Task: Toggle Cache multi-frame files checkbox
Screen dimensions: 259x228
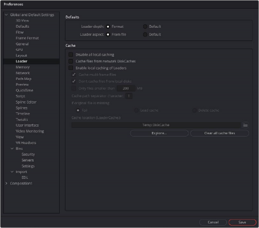Action: click(x=74, y=75)
